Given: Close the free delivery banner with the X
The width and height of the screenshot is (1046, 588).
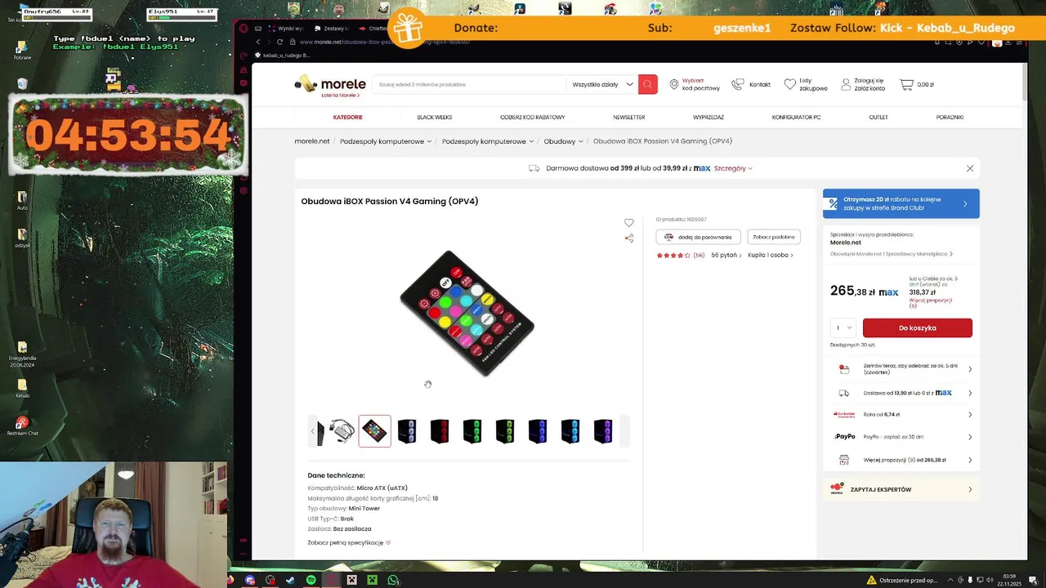Looking at the screenshot, I should (970, 168).
